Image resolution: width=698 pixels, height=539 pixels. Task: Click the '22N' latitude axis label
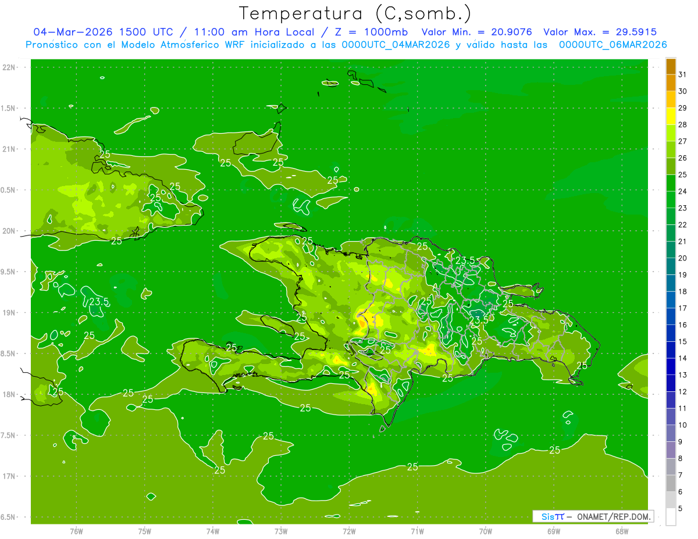click(x=10, y=67)
